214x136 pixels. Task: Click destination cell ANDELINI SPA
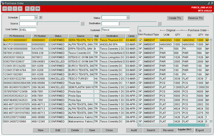[x=113, y=44]
